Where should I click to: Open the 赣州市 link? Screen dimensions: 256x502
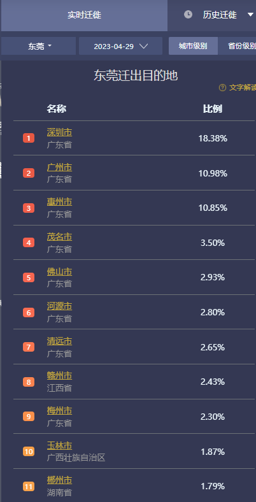pyautogui.click(x=59, y=375)
